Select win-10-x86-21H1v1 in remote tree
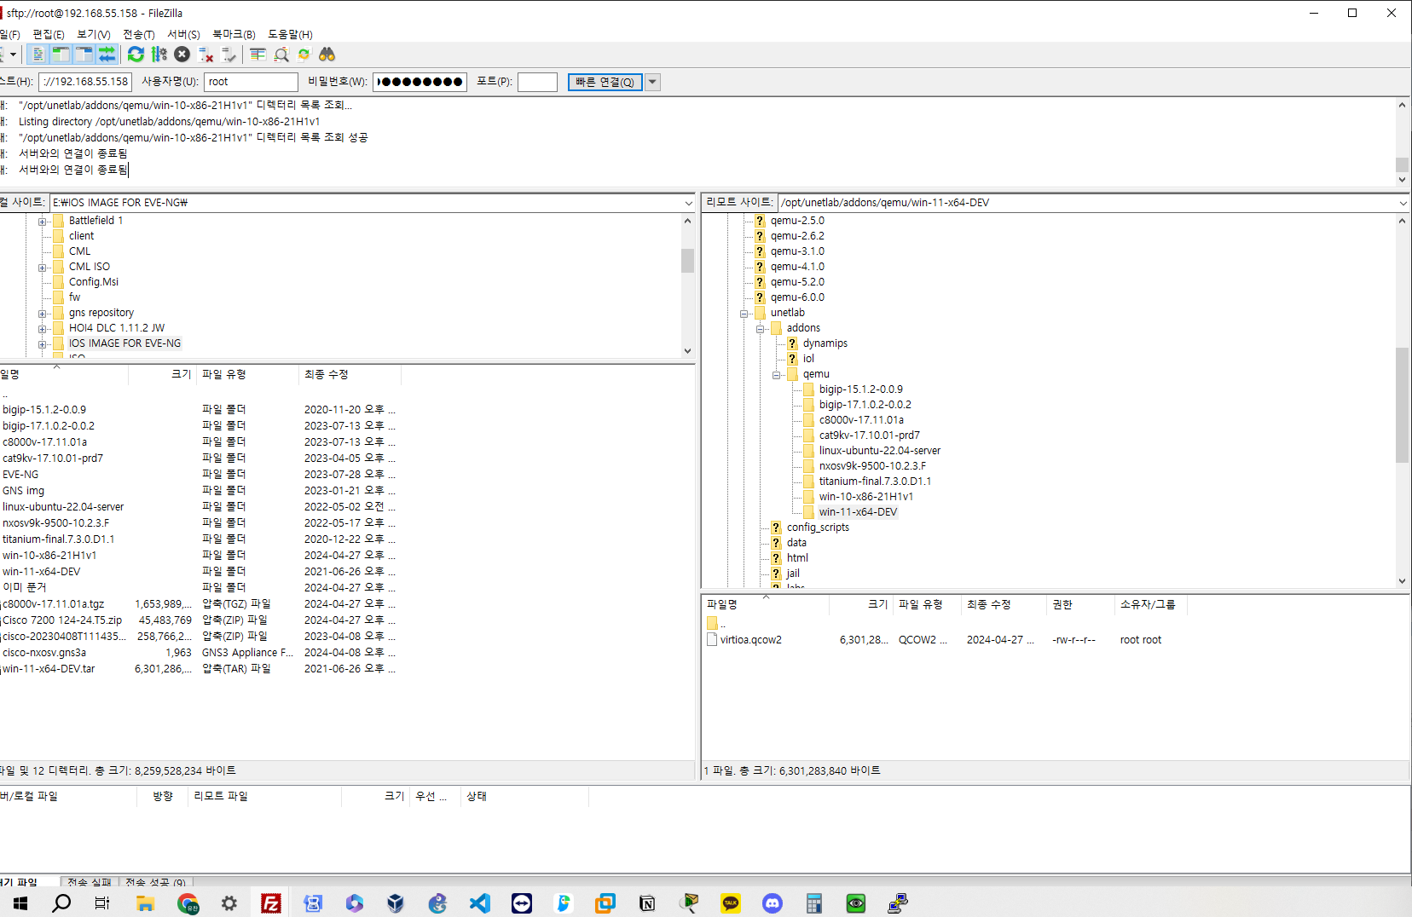The width and height of the screenshot is (1412, 917). coord(865,497)
